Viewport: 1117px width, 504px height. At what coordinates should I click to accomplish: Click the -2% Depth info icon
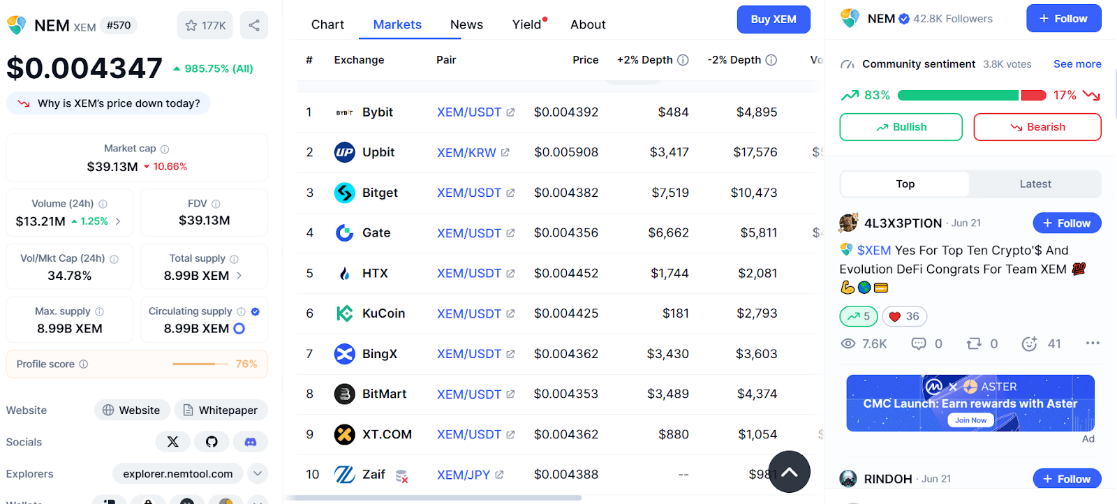pyautogui.click(x=771, y=60)
